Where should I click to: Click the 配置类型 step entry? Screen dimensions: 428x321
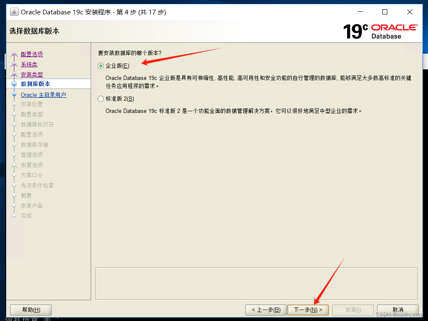tap(32, 114)
